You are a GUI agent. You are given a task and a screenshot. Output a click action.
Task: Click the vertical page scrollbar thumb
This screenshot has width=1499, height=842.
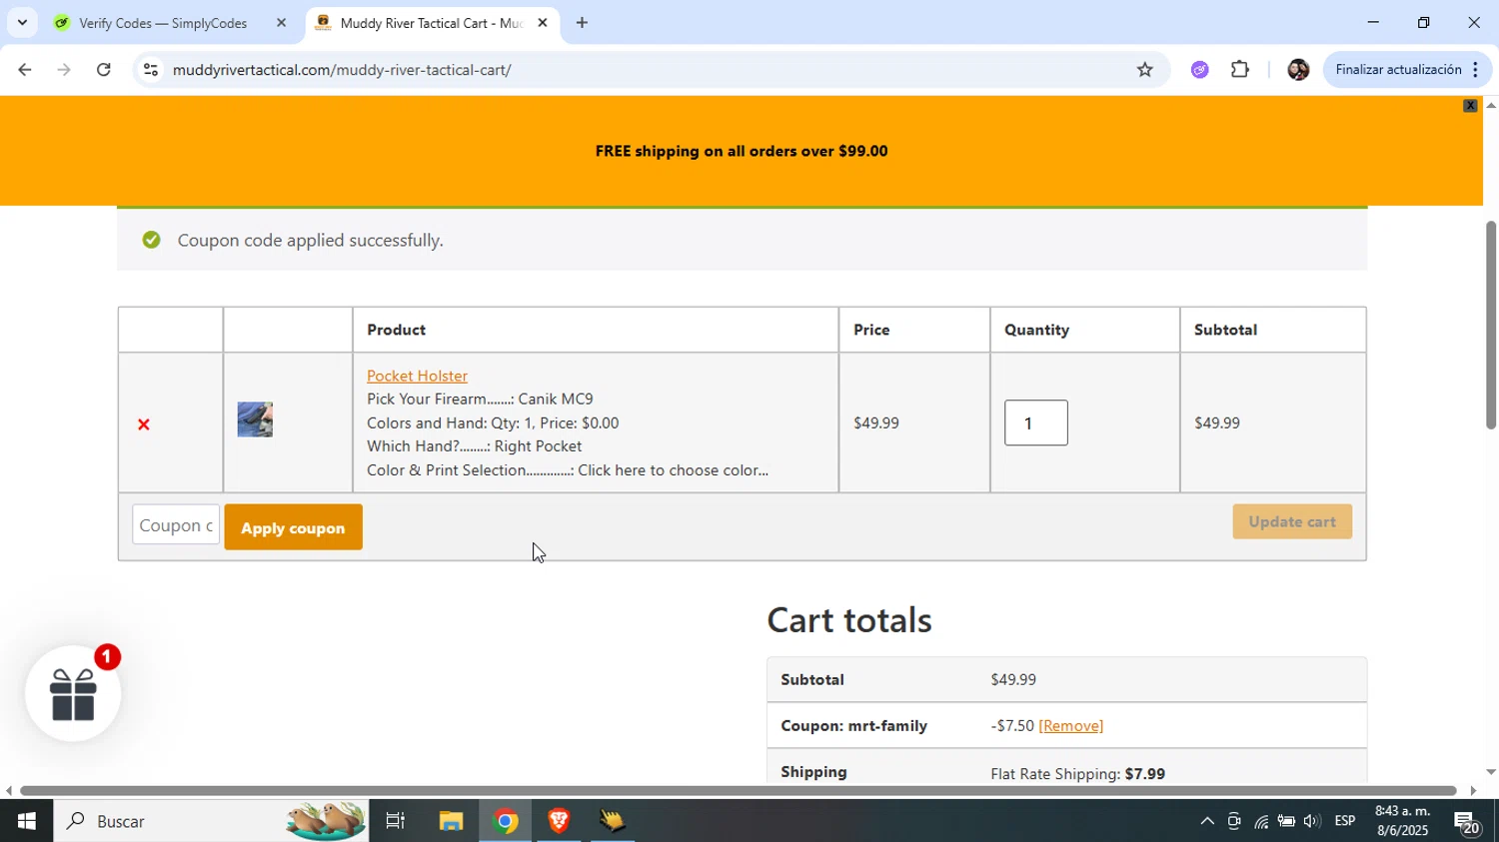[x=1490, y=325]
